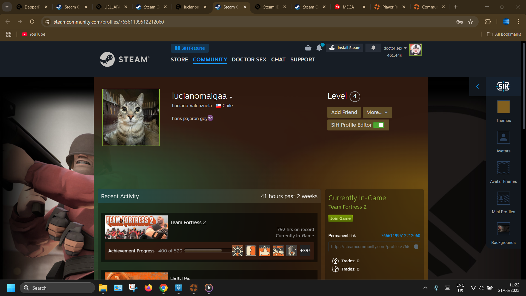Click the Join Game button
This screenshot has height=296, width=526.
point(340,218)
